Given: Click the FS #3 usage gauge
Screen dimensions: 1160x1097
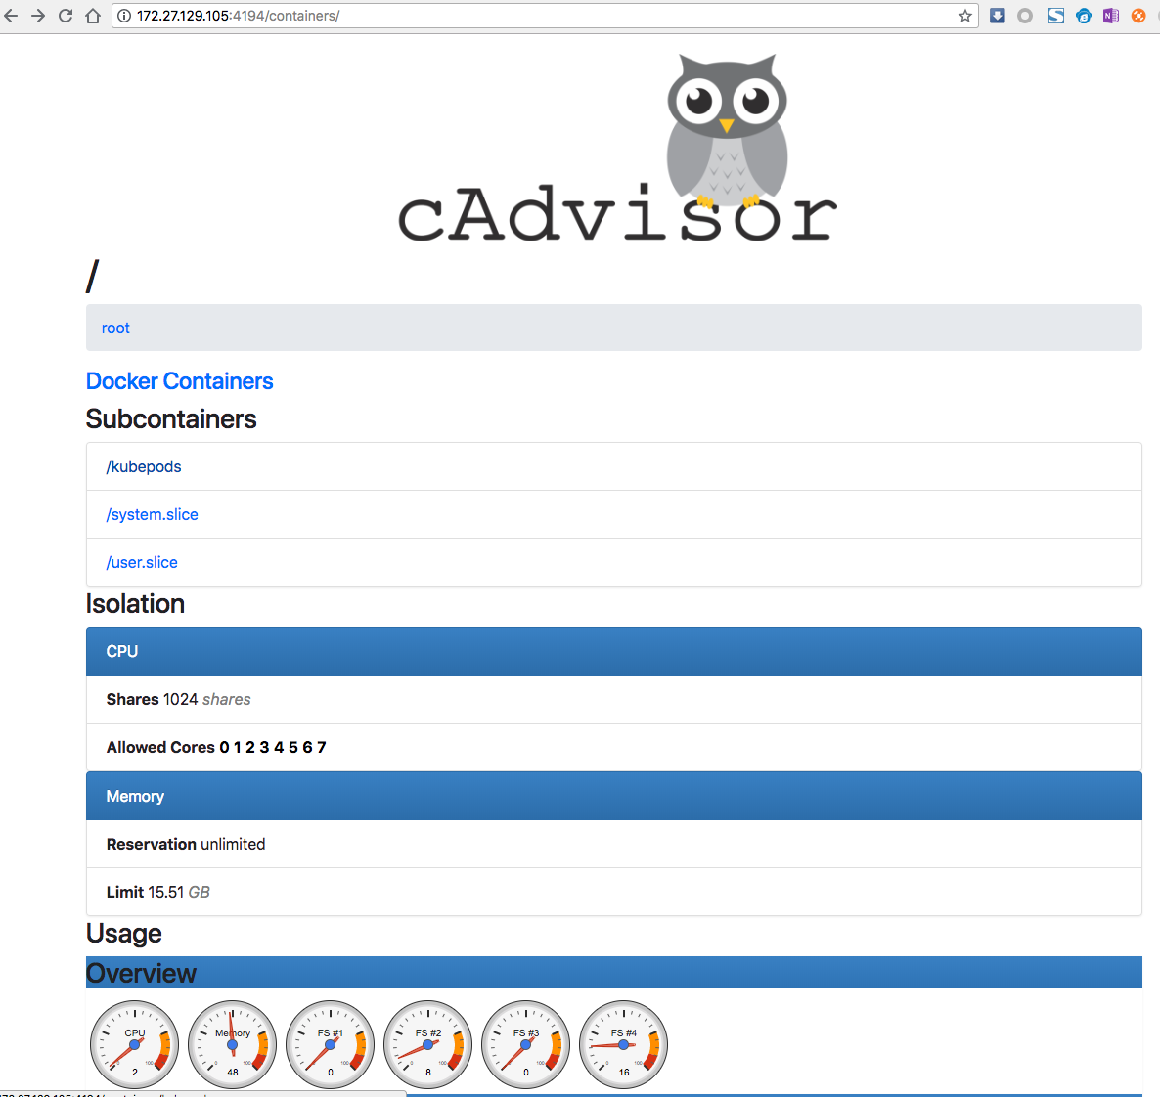Looking at the screenshot, I should coord(526,1044).
